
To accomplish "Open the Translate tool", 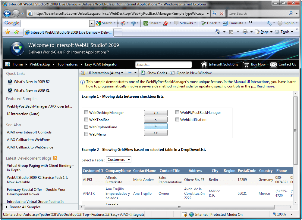I will click(235, 23).
